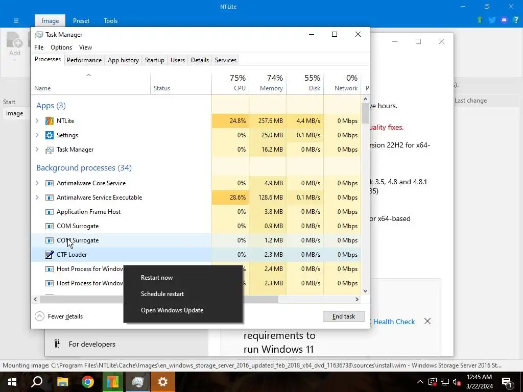The height and width of the screenshot is (392, 523).
Task: Click the Task Manager row icon in Apps
Action: 50,150
